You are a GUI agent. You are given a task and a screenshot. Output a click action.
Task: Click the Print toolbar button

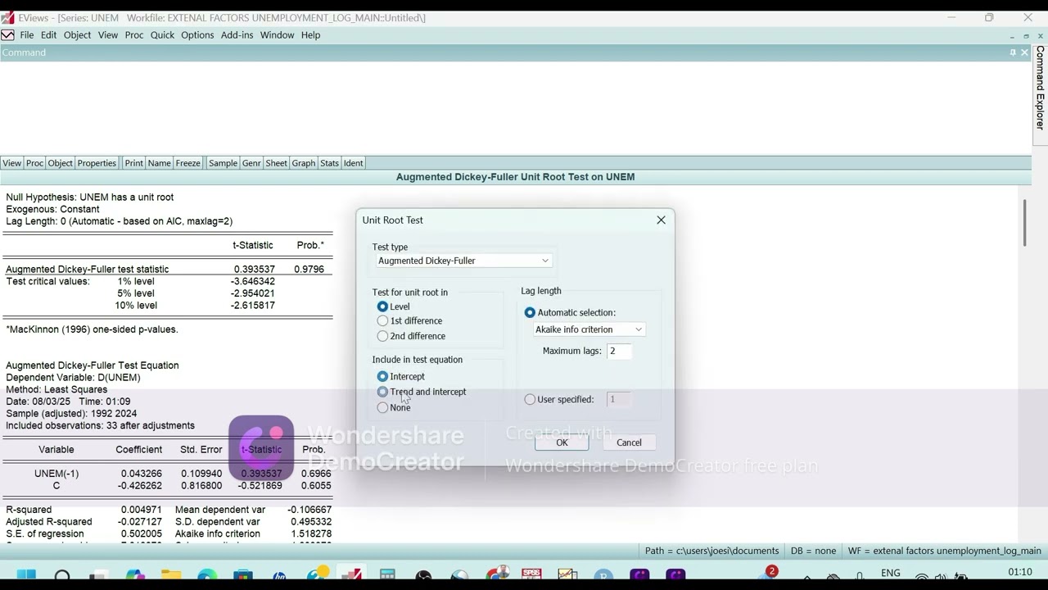point(133,163)
